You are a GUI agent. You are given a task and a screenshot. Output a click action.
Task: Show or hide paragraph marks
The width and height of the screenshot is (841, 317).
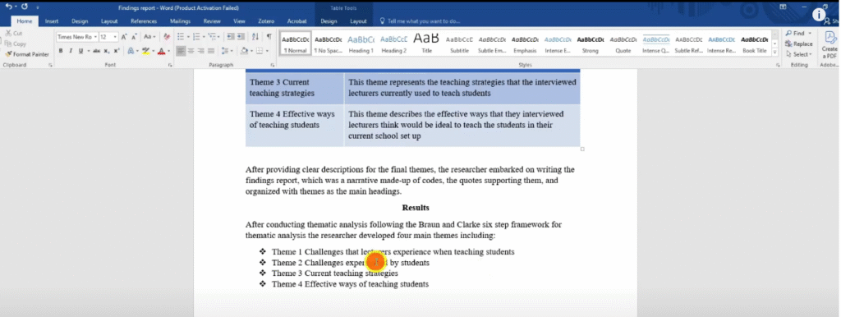point(269,37)
